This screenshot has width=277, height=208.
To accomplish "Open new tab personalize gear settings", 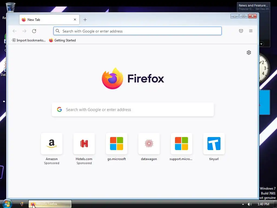I will click(249, 53).
